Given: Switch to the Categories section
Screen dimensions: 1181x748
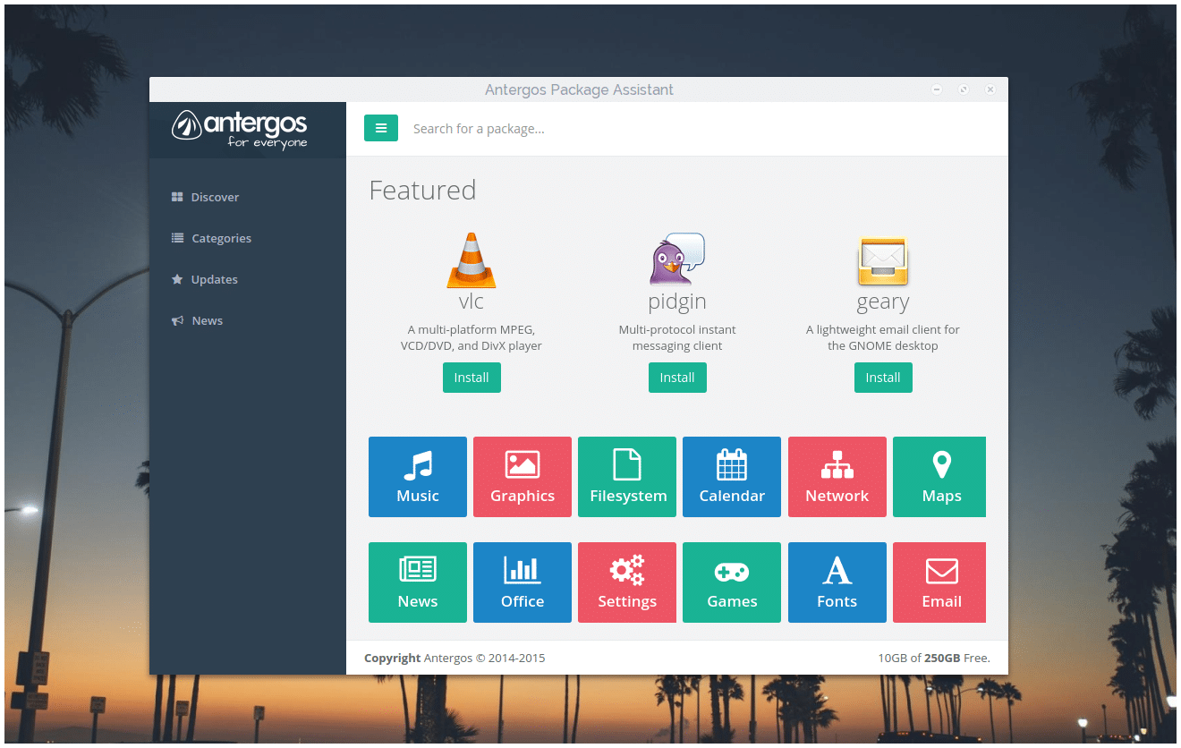Looking at the screenshot, I should (x=221, y=238).
